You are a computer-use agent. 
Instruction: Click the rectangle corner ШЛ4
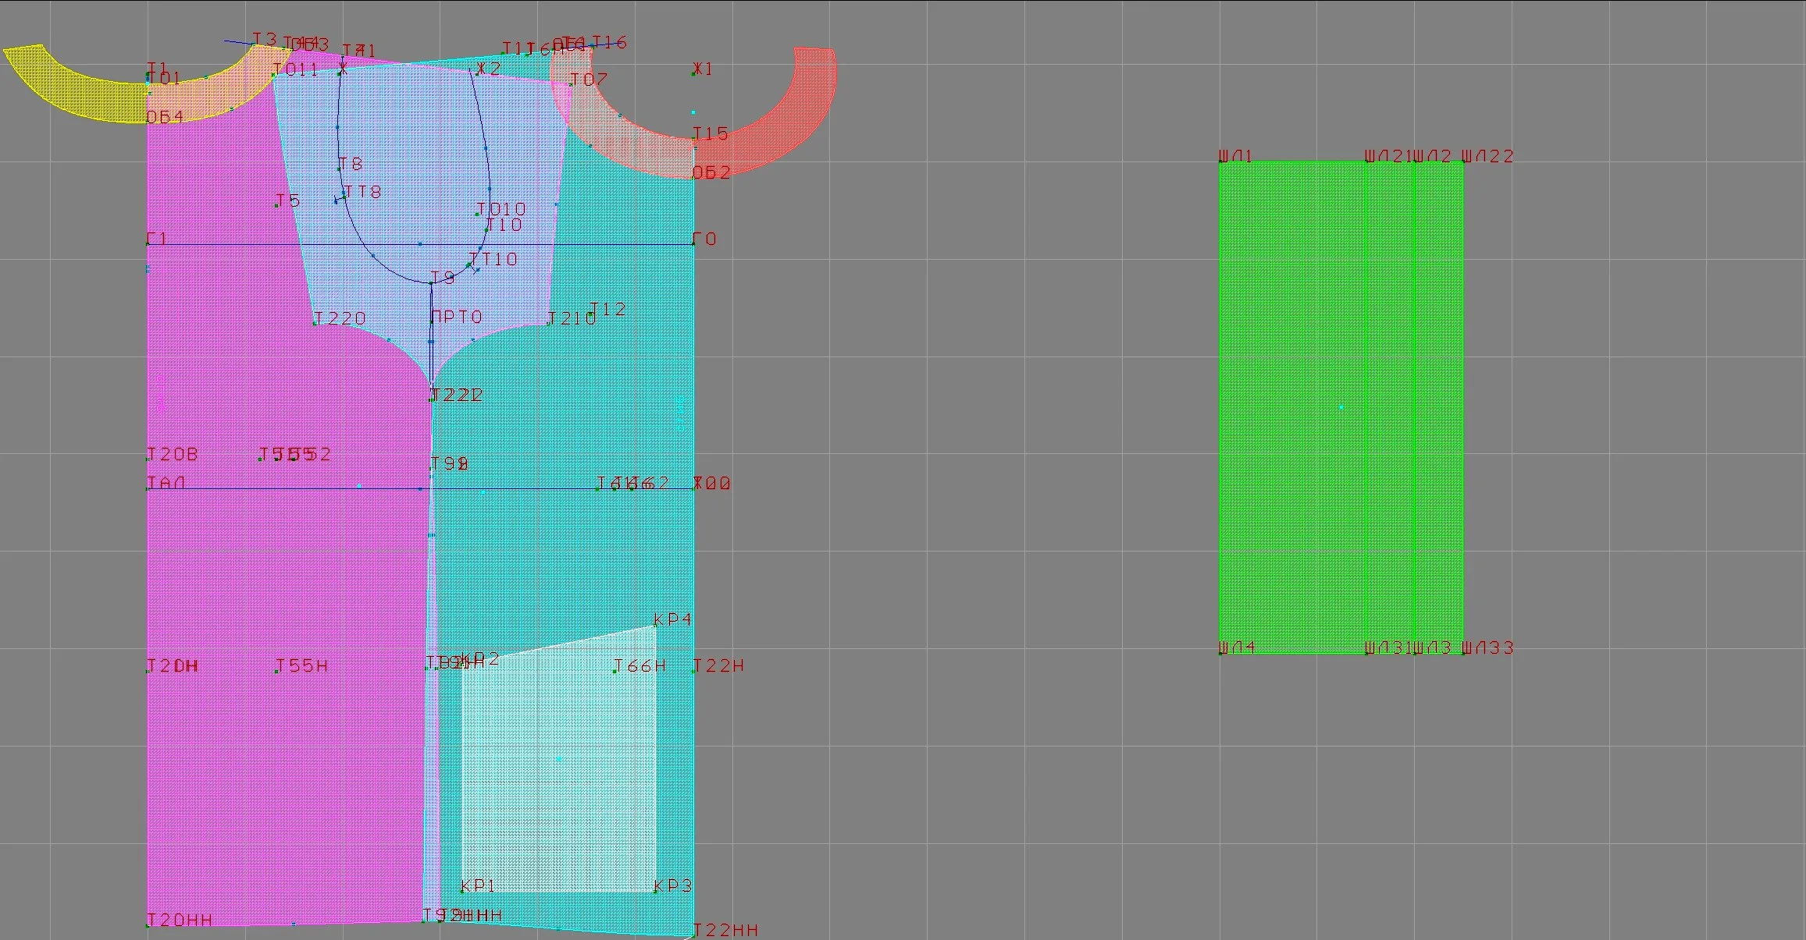[x=1237, y=647]
